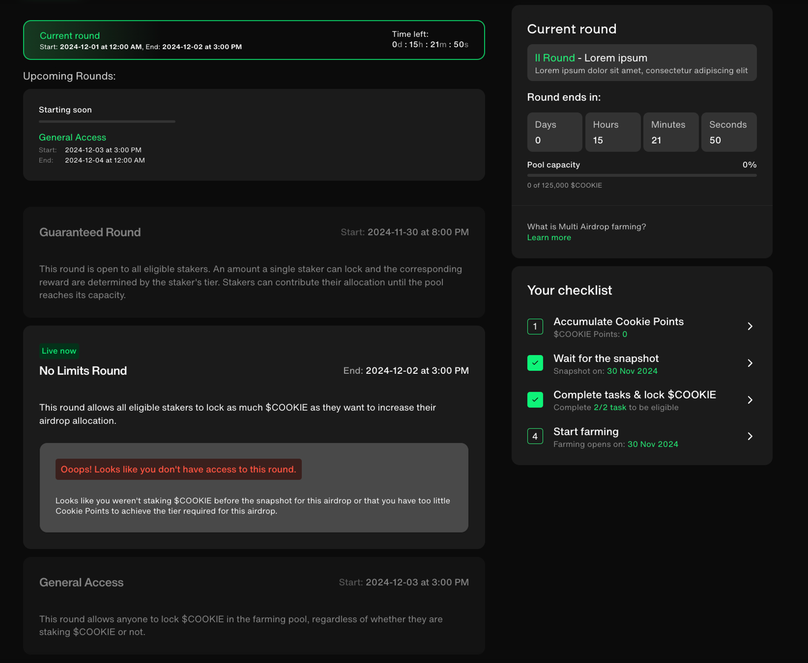Click the Live now badge
The width and height of the screenshot is (808, 663).
[x=59, y=351]
